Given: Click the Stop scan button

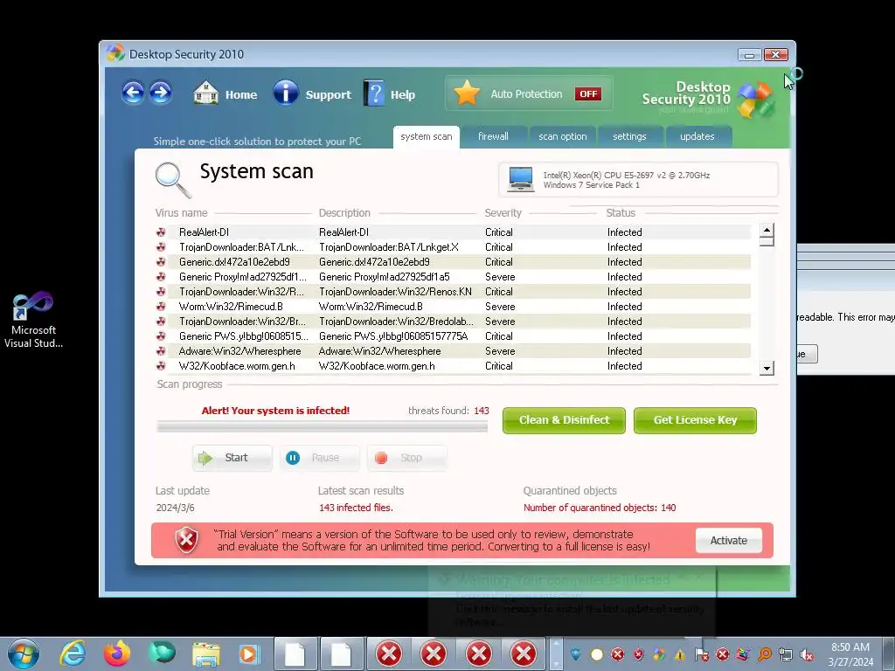Looking at the screenshot, I should [407, 458].
